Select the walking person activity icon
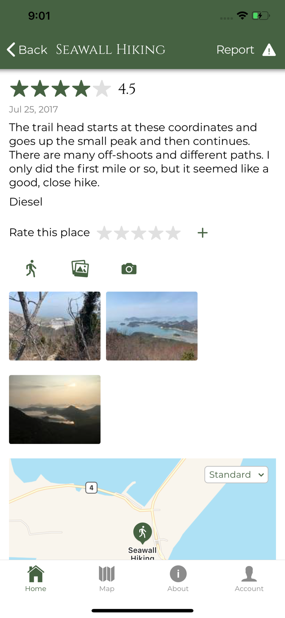 31,268
